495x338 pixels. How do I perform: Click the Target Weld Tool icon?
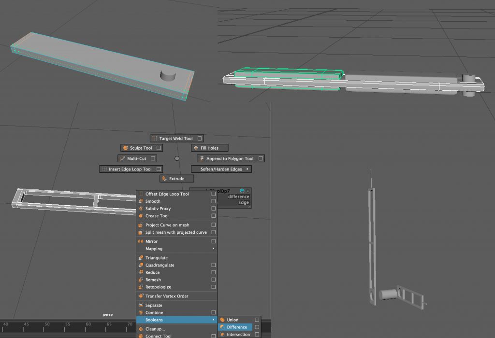click(154, 139)
